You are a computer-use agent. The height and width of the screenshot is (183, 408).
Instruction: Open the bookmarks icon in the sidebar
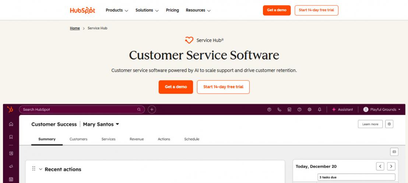(11, 137)
